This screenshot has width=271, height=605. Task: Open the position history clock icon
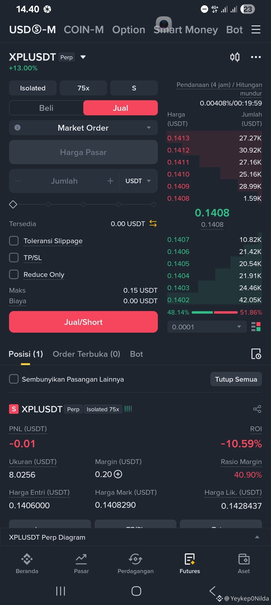coord(256,354)
